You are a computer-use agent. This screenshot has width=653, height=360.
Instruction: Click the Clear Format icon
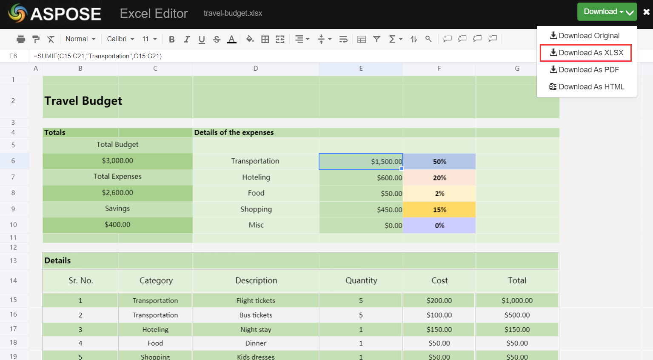click(x=51, y=39)
